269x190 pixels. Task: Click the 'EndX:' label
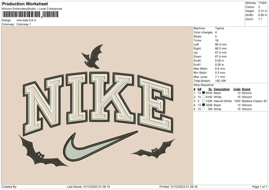pos(197,60)
